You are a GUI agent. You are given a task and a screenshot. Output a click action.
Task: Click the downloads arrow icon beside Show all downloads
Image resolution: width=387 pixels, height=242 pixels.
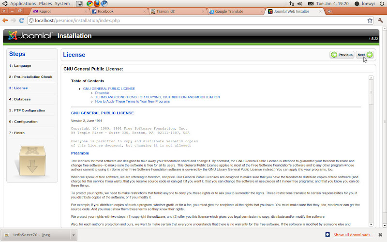click(327, 235)
